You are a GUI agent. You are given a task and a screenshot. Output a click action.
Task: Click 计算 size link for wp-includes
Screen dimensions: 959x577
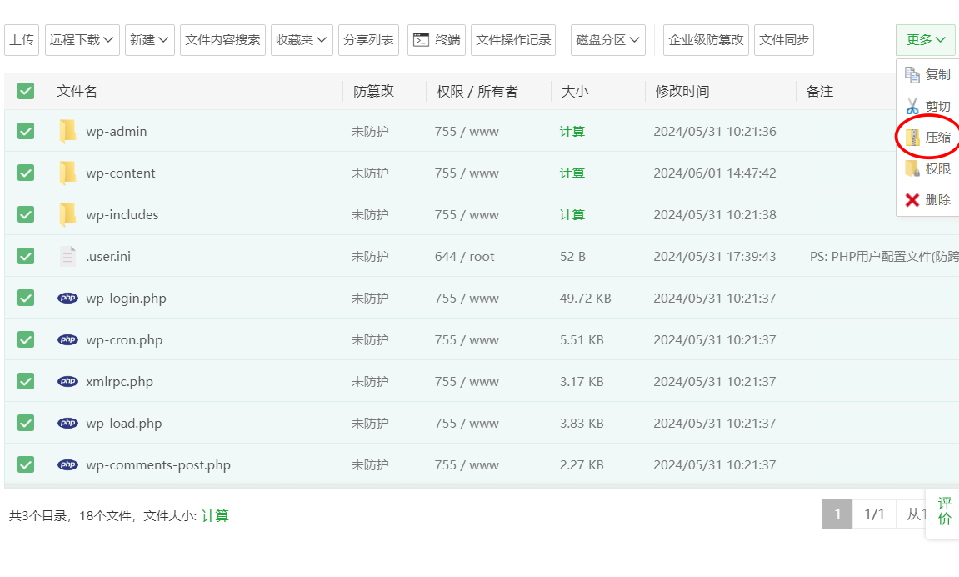[x=572, y=215]
